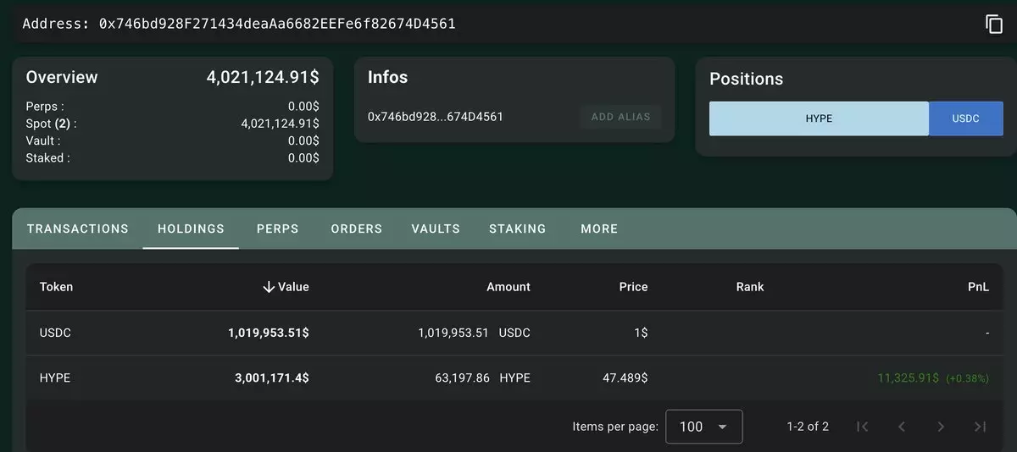This screenshot has width=1017, height=452.
Task: Click the HYPE token row
Action: point(514,378)
